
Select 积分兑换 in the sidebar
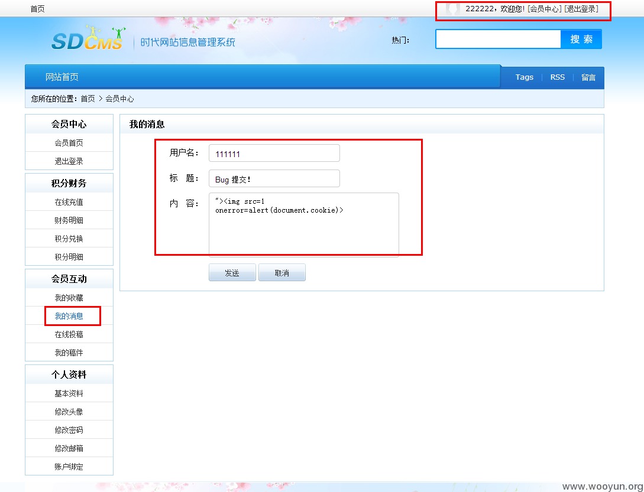pos(69,238)
